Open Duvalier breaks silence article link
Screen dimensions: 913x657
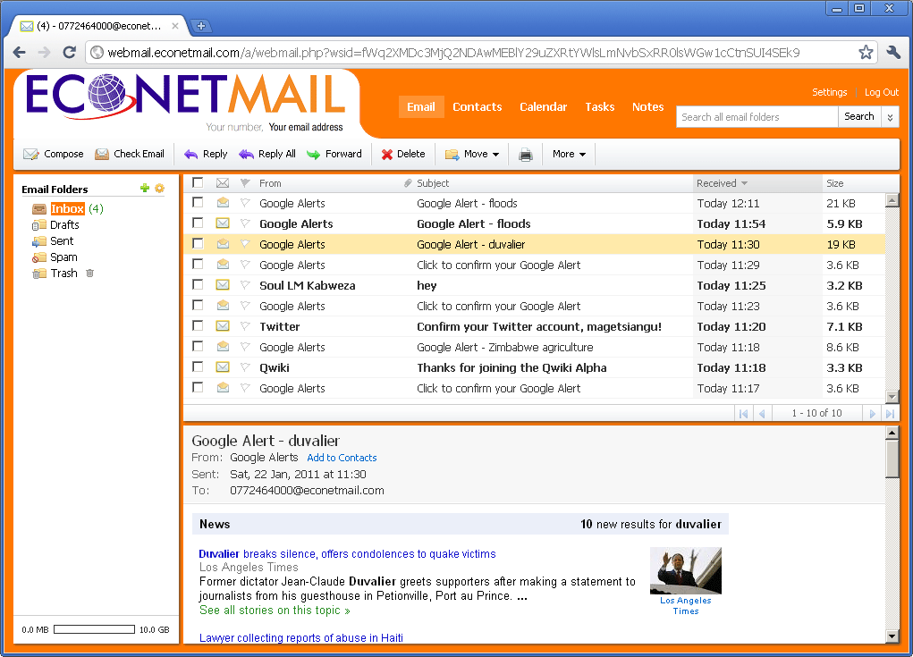click(x=347, y=554)
